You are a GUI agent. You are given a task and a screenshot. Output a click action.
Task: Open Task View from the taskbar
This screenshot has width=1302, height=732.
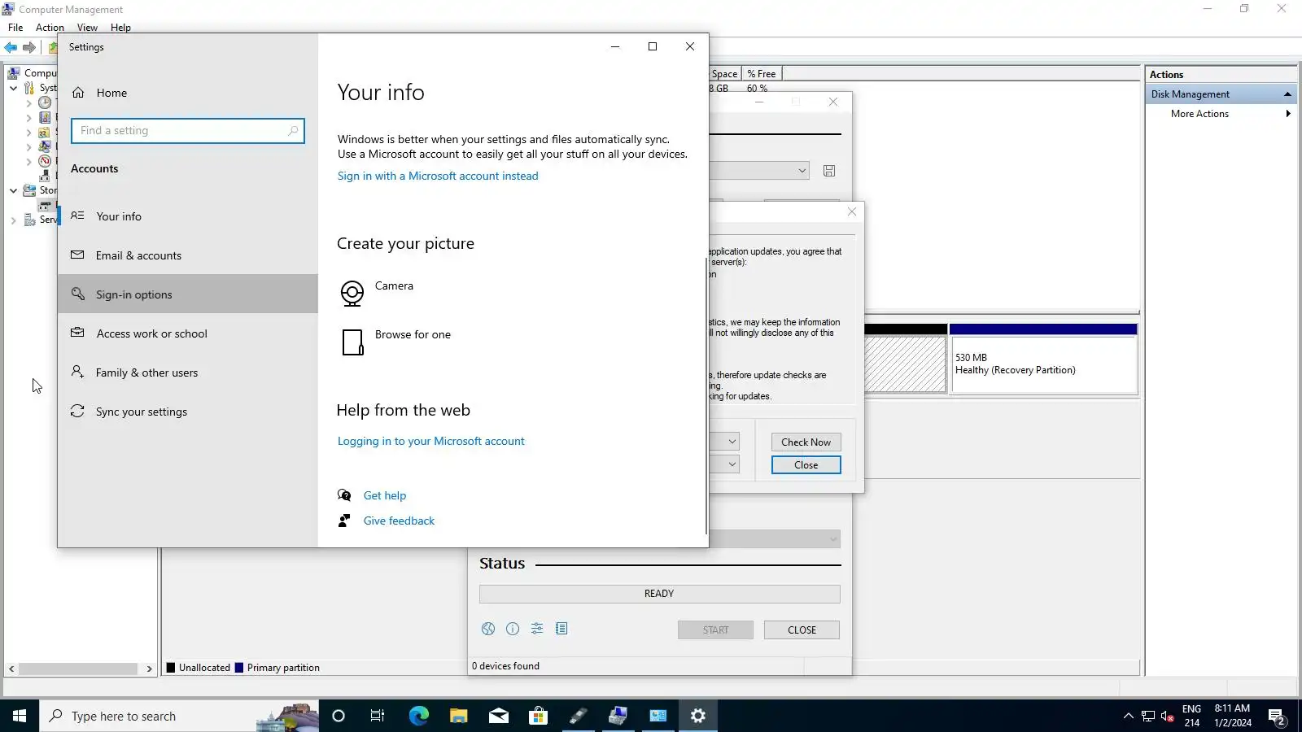coord(378,716)
